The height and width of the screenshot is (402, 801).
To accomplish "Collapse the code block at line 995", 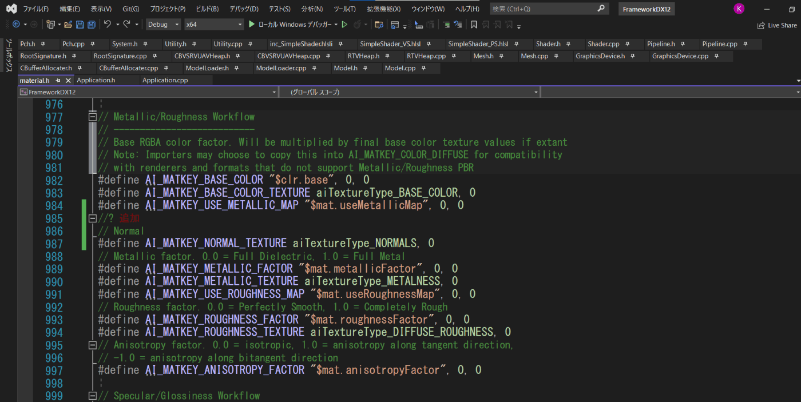I will [92, 345].
